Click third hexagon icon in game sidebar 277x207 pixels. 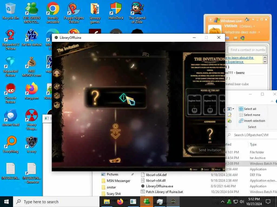pyautogui.click(x=57, y=96)
